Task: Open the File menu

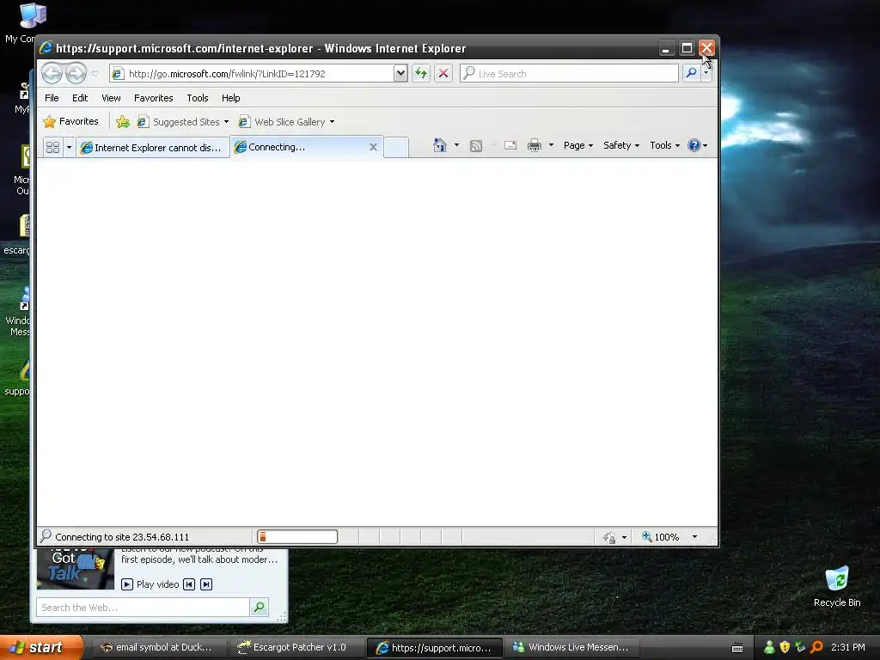Action: tap(52, 98)
